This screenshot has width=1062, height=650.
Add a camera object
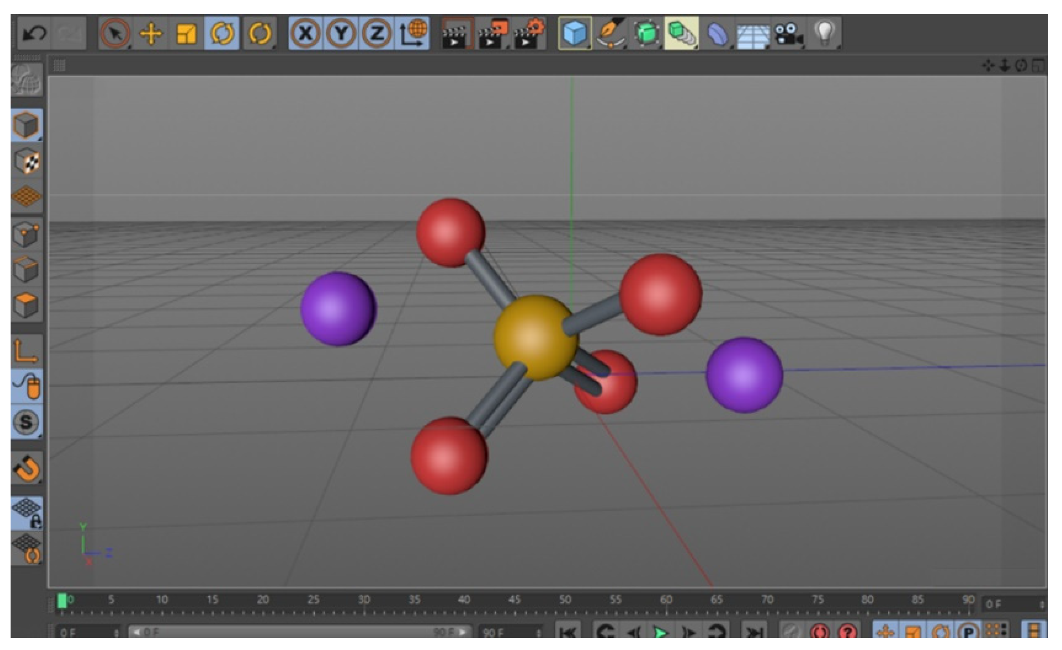pyautogui.click(x=788, y=33)
